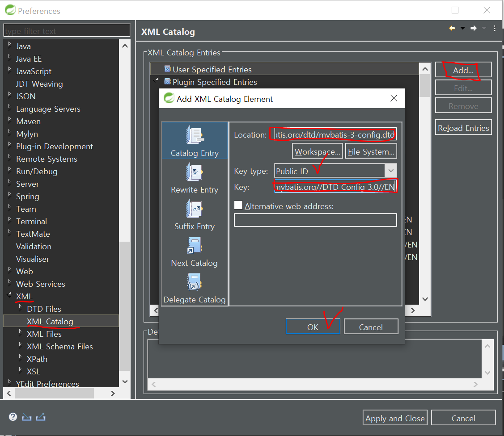The height and width of the screenshot is (436, 504).
Task: Click Reload Entries
Action: pyautogui.click(x=463, y=127)
